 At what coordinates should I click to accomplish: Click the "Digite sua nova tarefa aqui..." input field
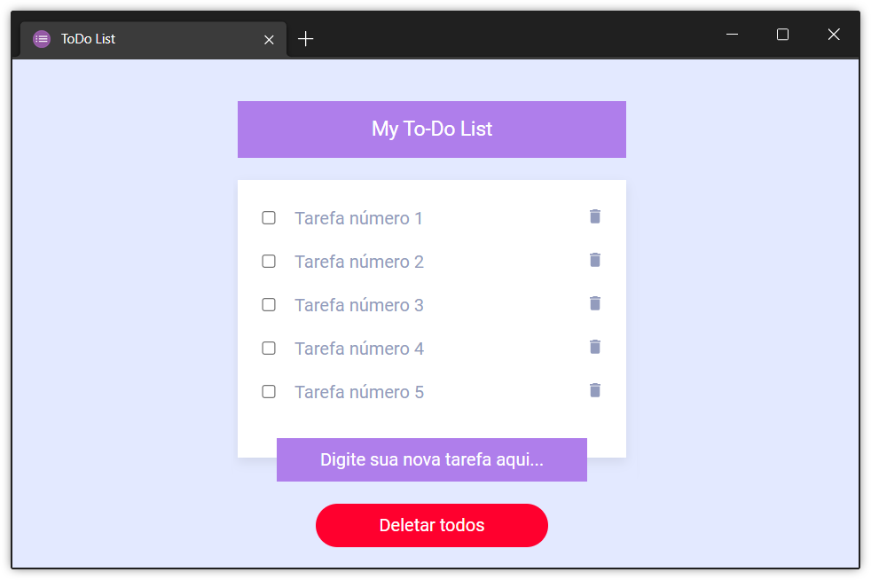[431, 459]
